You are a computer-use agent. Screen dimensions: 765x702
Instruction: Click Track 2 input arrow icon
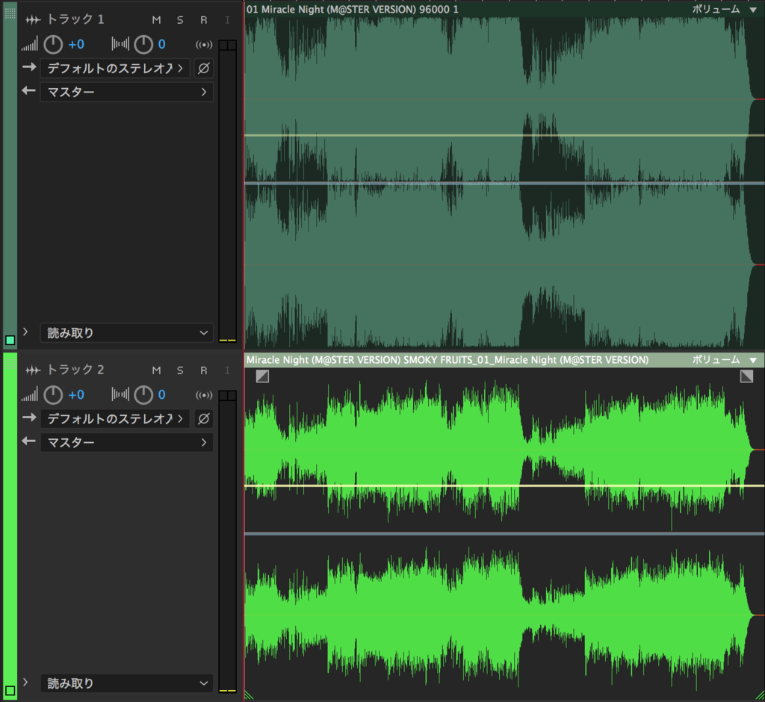click(29, 417)
